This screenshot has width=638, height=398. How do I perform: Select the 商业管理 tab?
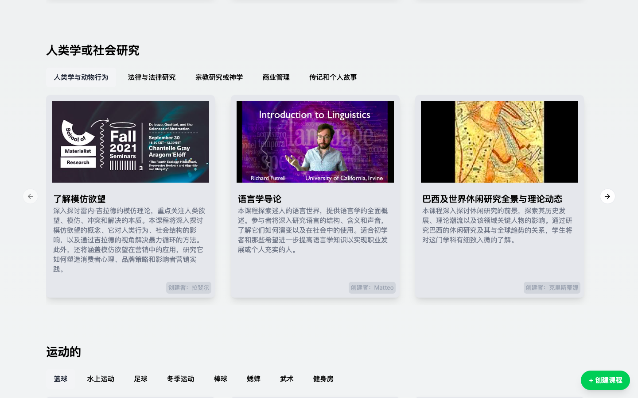click(x=276, y=77)
